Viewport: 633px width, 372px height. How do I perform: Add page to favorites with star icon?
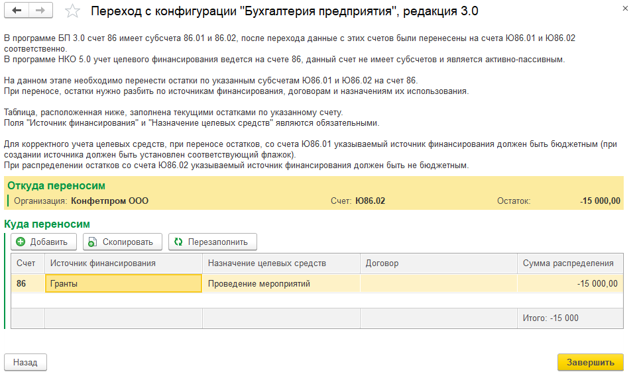coord(73,11)
